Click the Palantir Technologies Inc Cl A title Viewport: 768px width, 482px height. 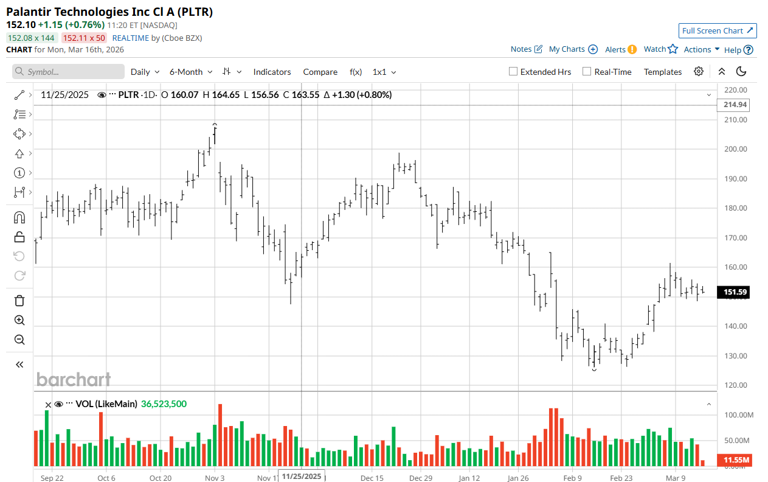pos(109,12)
